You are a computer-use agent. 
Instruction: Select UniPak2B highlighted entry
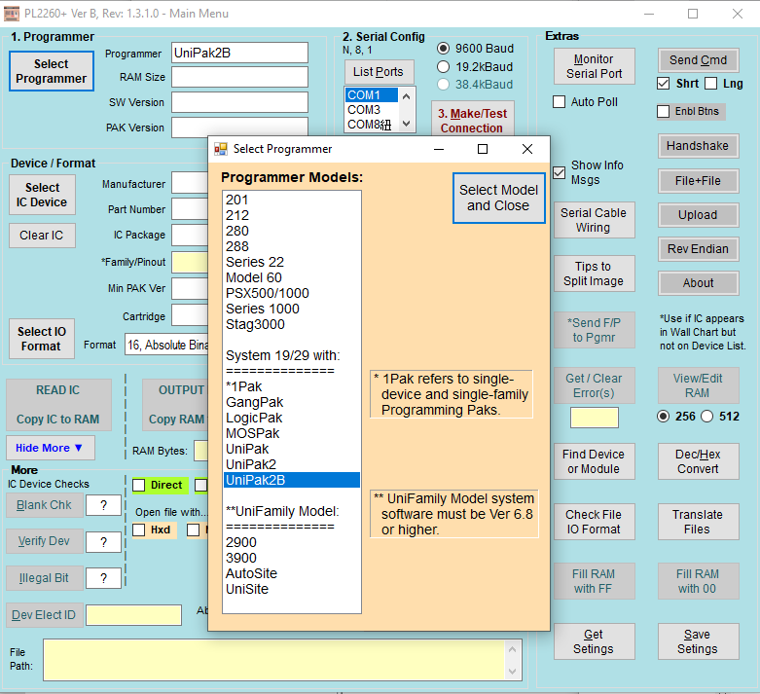pyautogui.click(x=291, y=480)
